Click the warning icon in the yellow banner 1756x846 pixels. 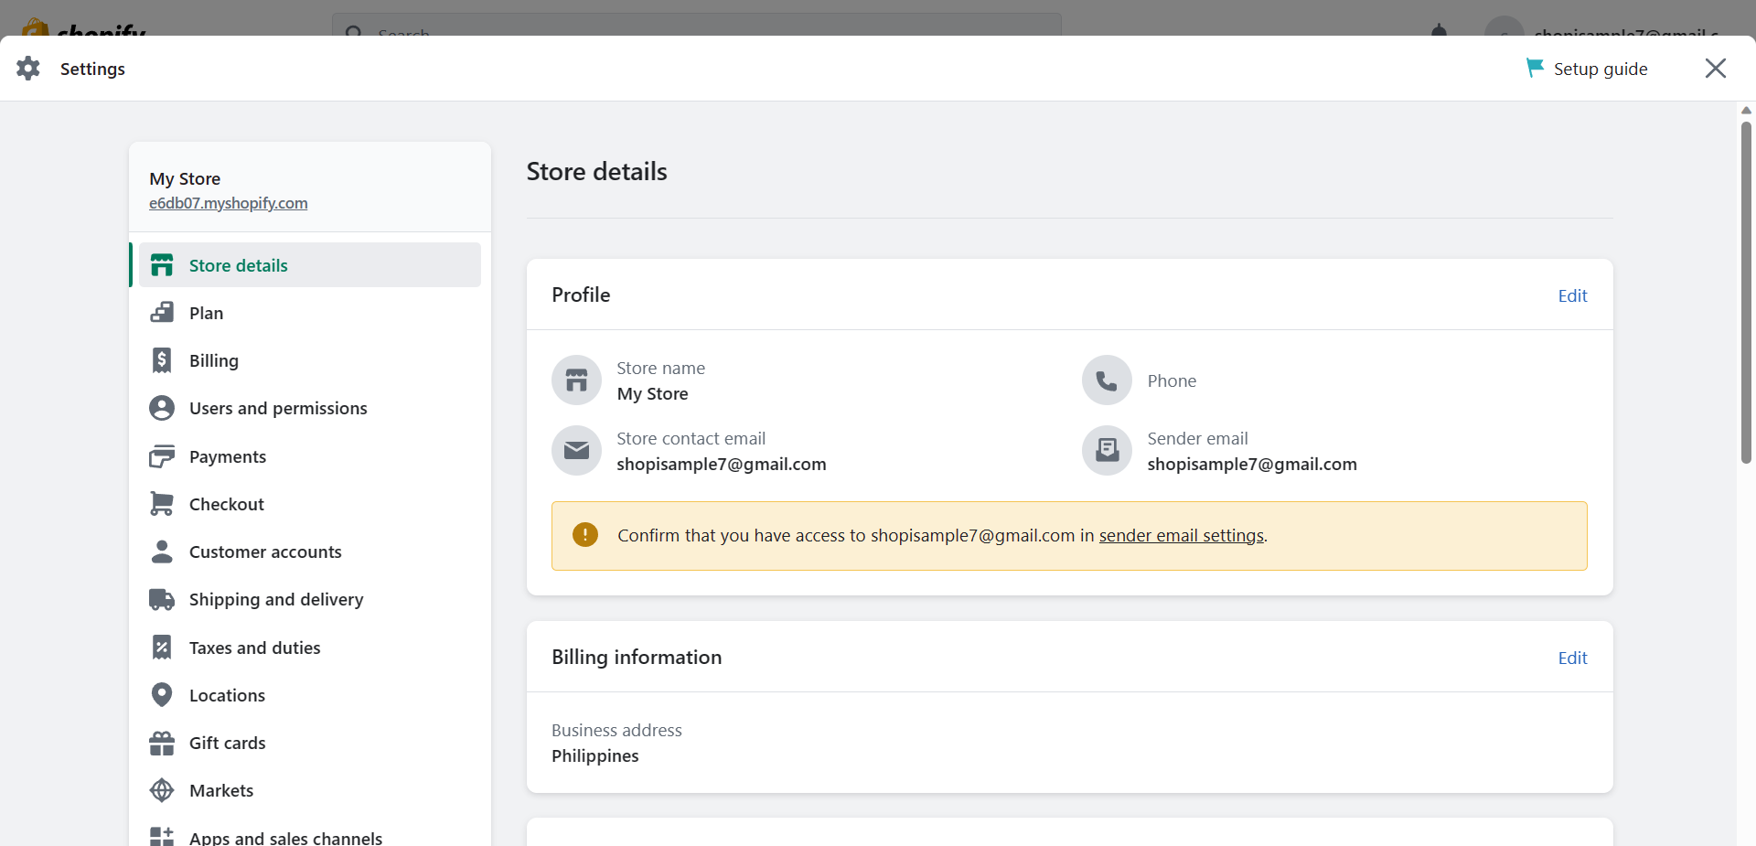(x=585, y=535)
